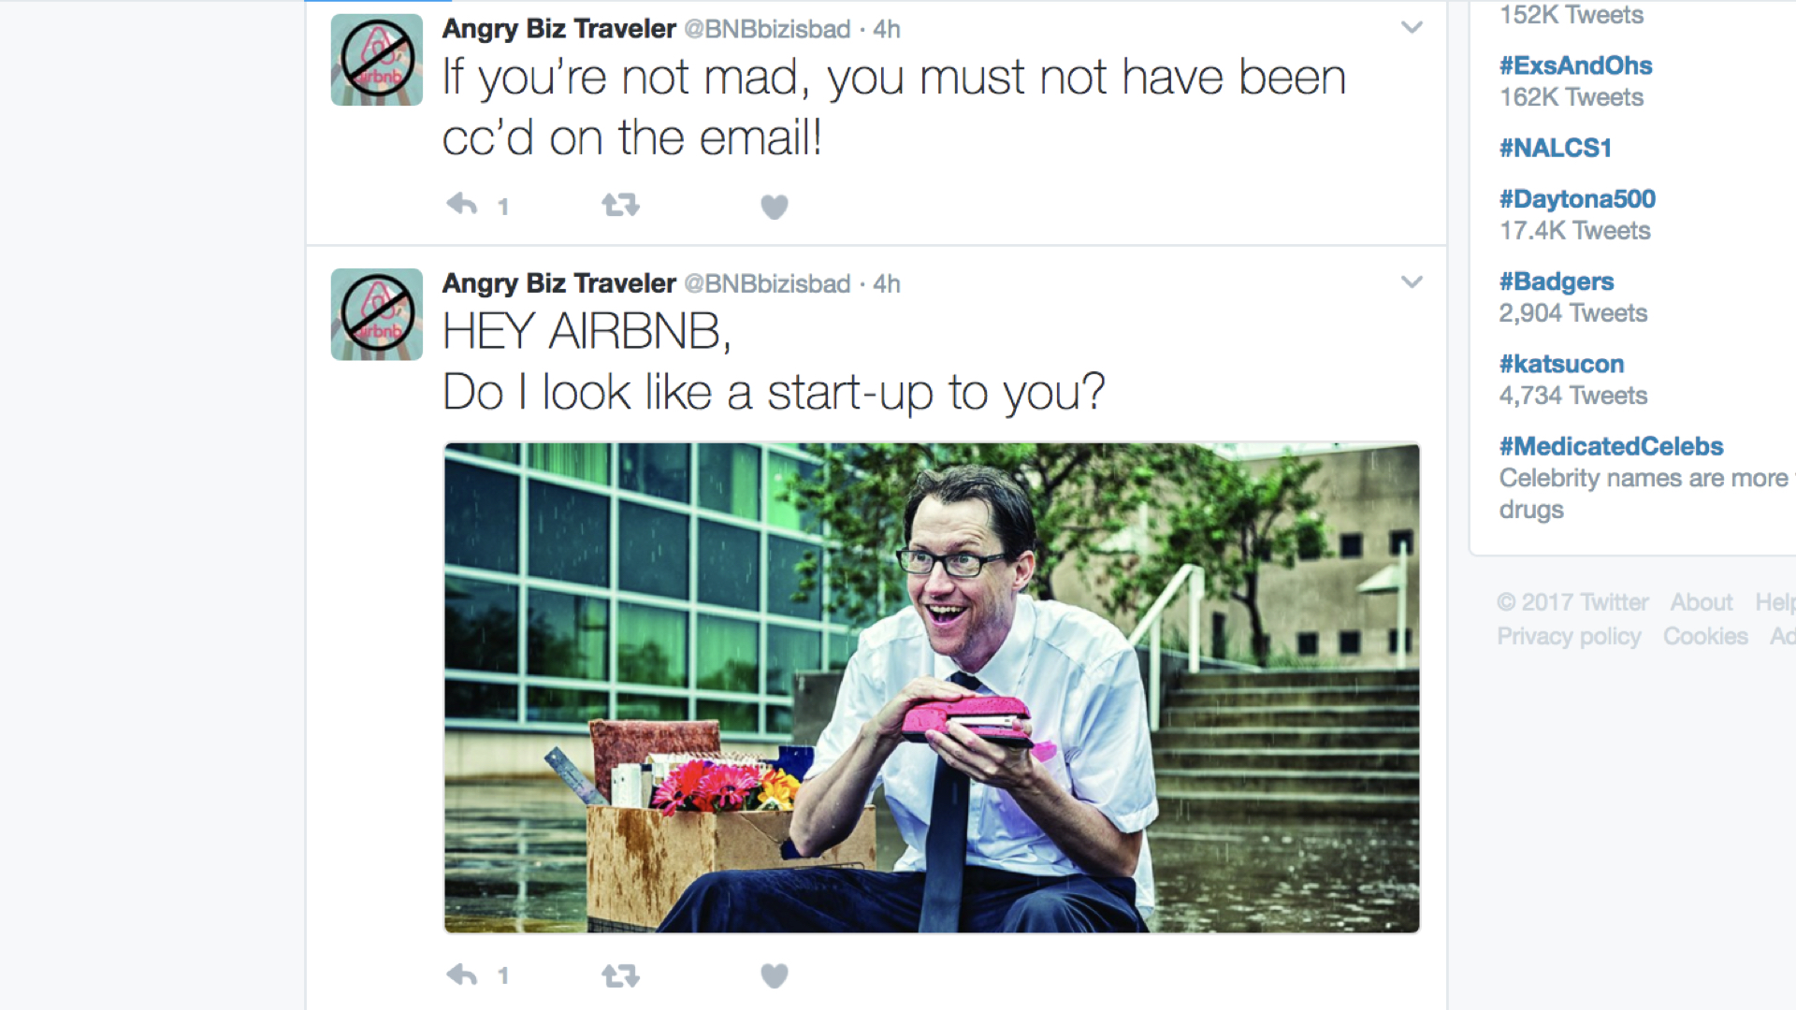Visit the #Badgers trend

pyautogui.click(x=1557, y=281)
